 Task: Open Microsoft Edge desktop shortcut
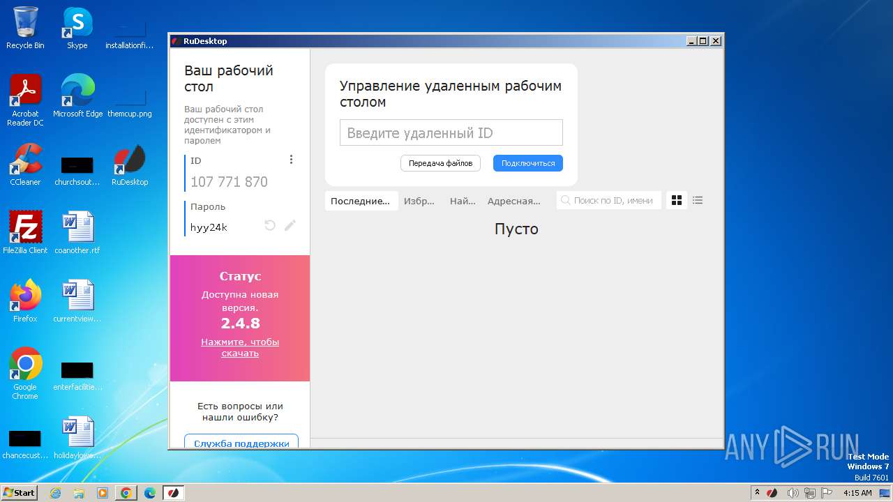(77, 96)
